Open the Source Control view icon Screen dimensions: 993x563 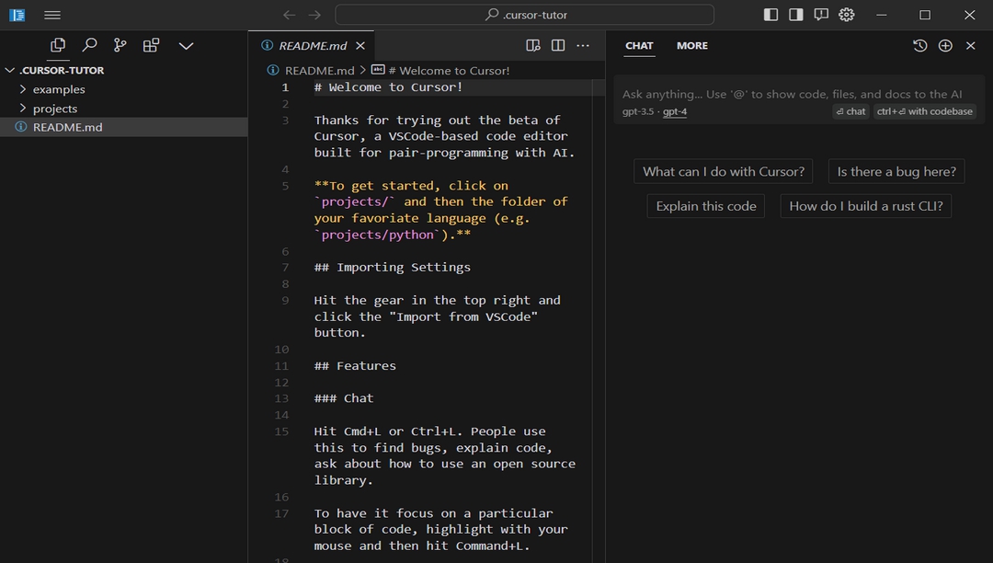pos(120,45)
